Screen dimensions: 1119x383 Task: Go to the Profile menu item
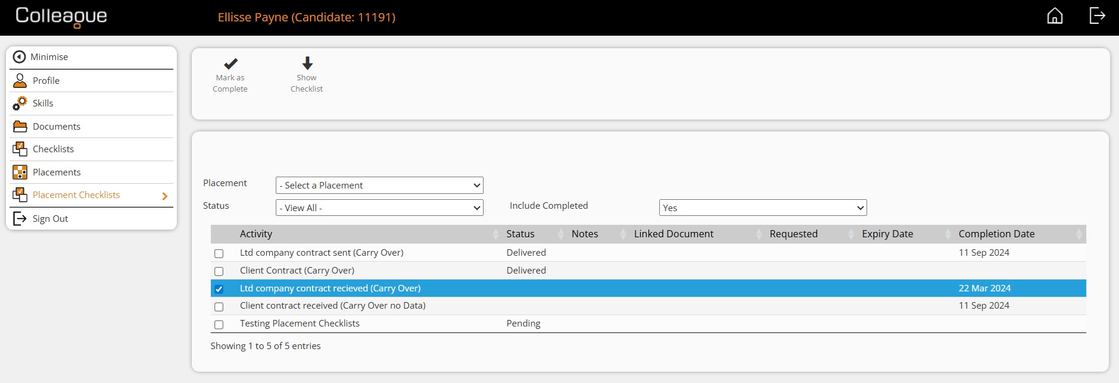tap(46, 81)
